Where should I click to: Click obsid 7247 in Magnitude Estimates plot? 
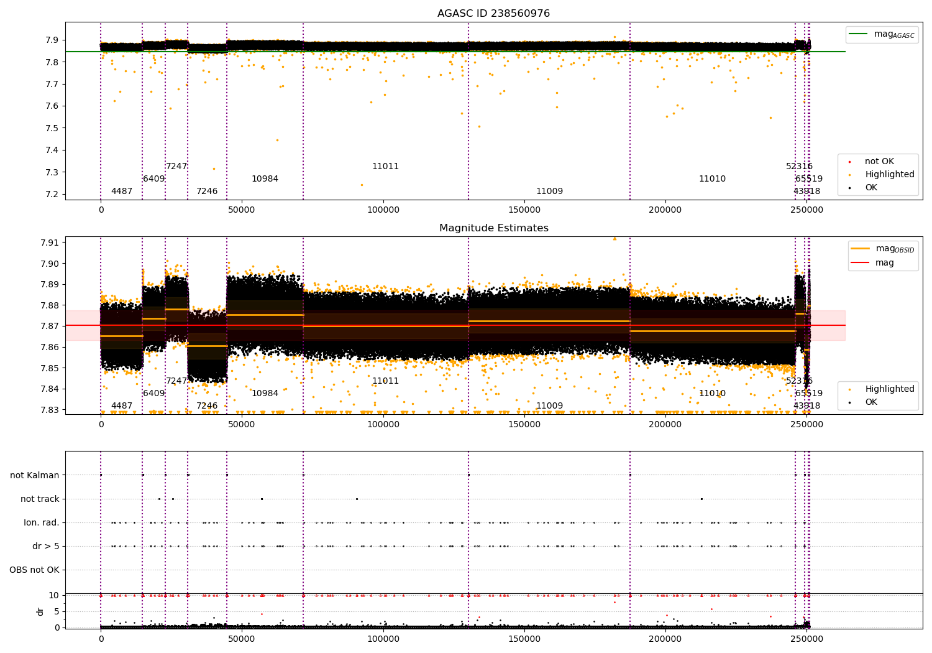click(176, 381)
